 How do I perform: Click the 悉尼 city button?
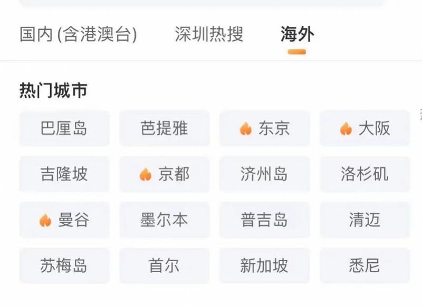tap(365, 265)
